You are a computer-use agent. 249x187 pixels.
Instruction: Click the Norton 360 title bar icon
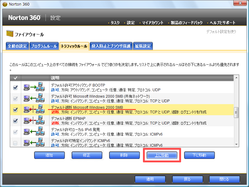point(4,4)
